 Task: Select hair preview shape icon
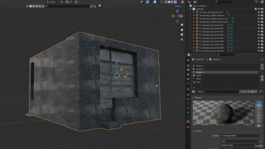tap(258, 112)
